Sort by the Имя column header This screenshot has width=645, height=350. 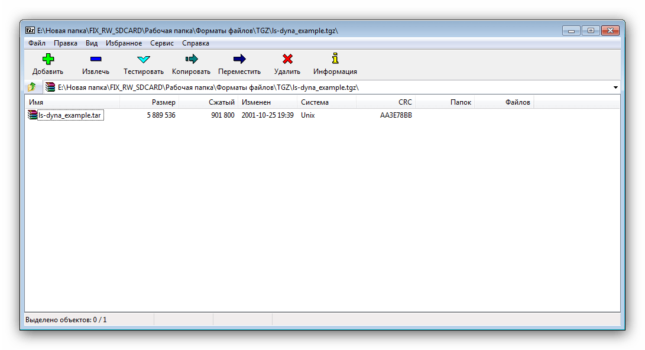tap(72, 102)
